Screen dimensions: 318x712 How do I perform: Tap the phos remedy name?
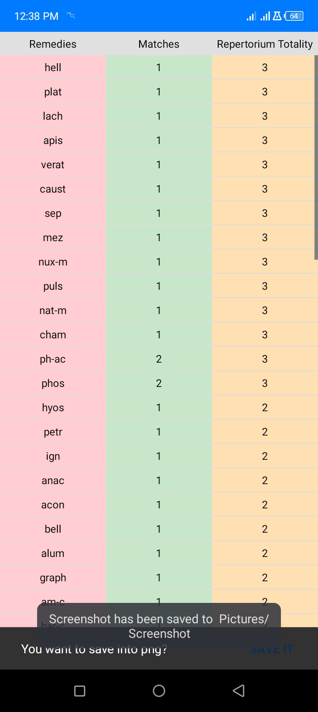[x=53, y=383]
